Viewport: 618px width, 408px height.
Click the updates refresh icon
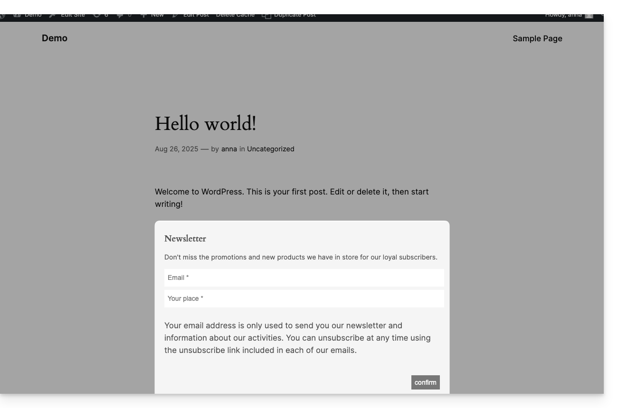[96, 15]
